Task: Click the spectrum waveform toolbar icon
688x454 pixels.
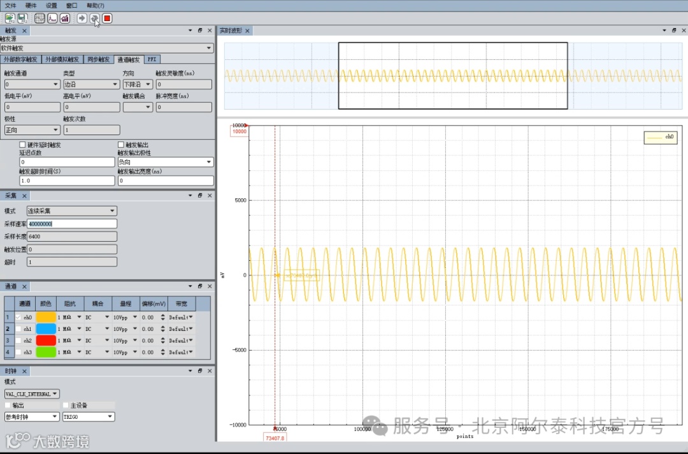Action: pos(52,18)
